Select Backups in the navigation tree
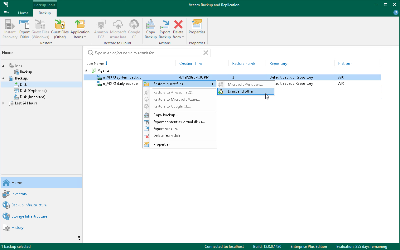The width and height of the screenshot is (400, 250). pos(22,78)
